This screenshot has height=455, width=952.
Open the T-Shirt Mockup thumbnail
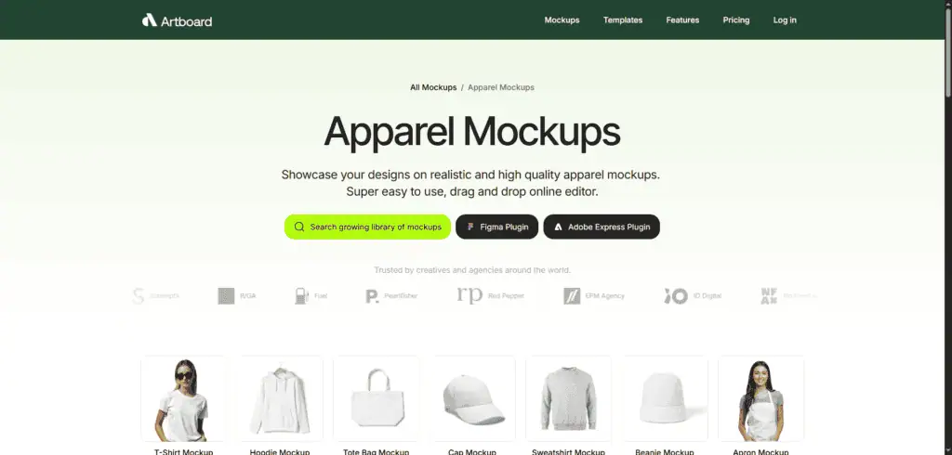[183, 398]
